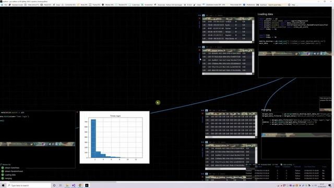Image resolution: width=334 pixels, height=188 pixels.
Task: Open the File menu in the toolbar
Action: click(x=5, y=5)
